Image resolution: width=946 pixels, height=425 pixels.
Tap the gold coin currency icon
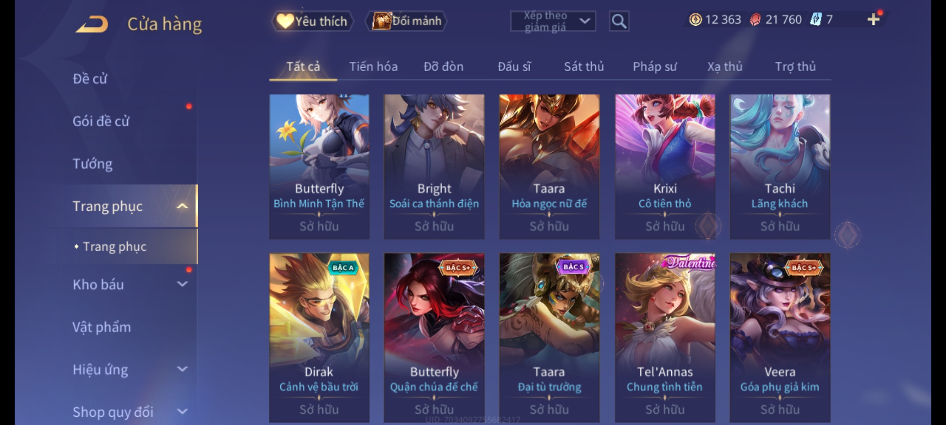pos(695,19)
